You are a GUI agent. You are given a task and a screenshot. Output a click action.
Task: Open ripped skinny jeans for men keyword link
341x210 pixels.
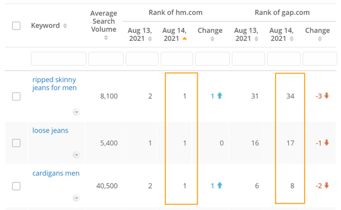click(55, 83)
